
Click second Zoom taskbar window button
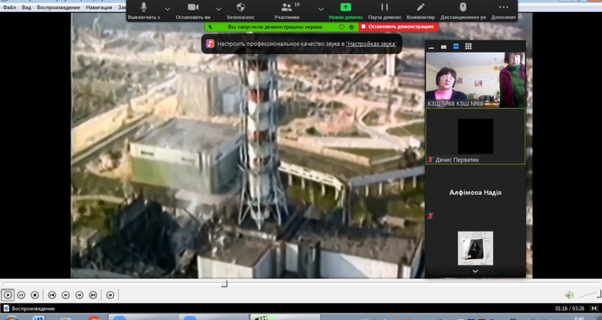pos(214,317)
